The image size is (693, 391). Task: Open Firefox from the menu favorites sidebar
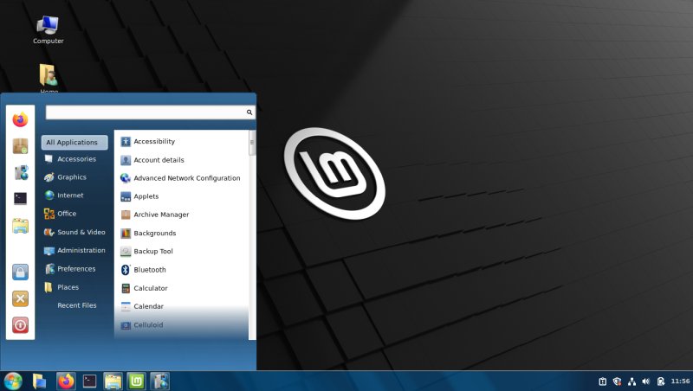coord(20,119)
